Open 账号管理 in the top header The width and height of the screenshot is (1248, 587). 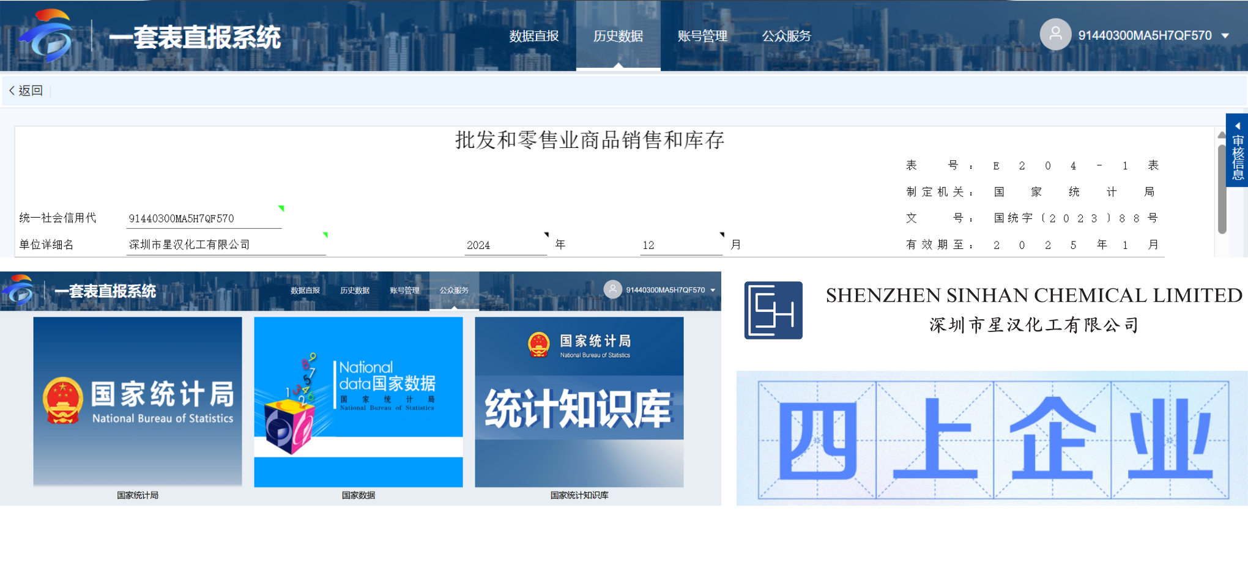pos(702,36)
